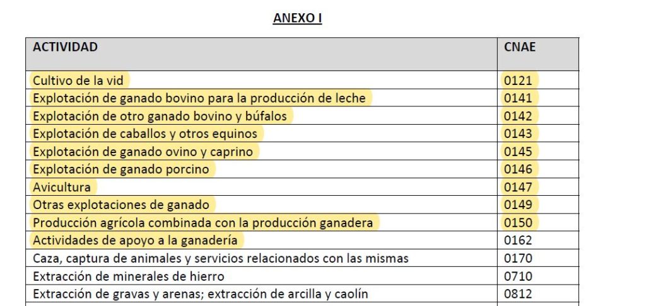
Task: Select the CNAE column header
Action: pos(520,47)
